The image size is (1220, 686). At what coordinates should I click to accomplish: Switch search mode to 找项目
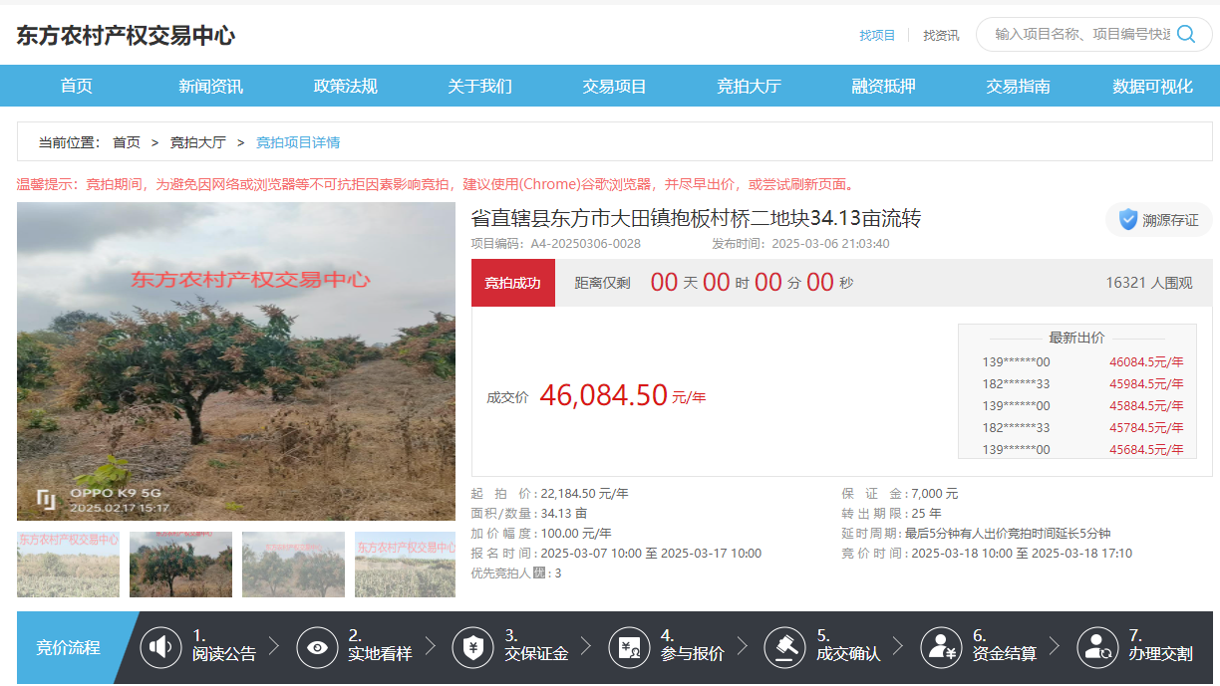877,35
